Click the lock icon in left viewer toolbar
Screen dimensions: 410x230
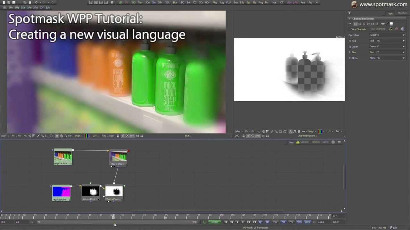[118, 136]
